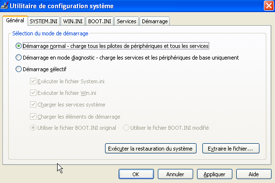Image resolution: width=275 pixels, height=183 pixels.
Task: Click the title bar app icon
Action: pyautogui.click(x=4, y=5)
